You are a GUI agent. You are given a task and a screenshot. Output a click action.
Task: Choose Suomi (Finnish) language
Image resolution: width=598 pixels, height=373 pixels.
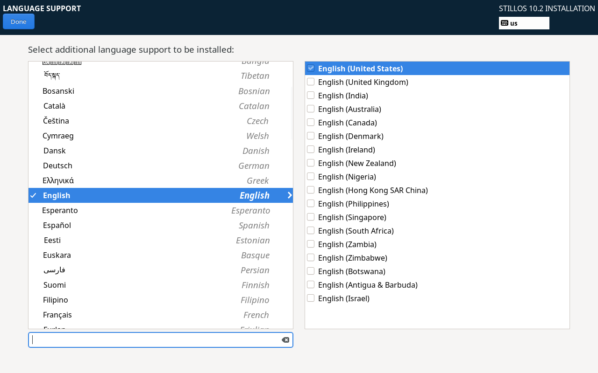(161, 285)
